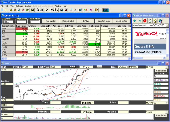
Task: Open the File menu
Action: tap(2, 6)
